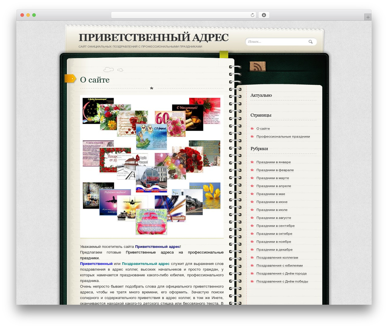Open Праздники в ноябре category
Screen dimensions: 388x328
tap(274, 242)
